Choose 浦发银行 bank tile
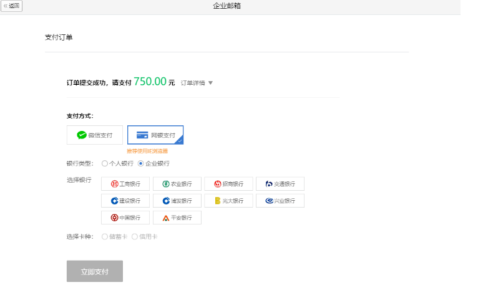This screenshot has height=308, width=478. tap(177, 201)
